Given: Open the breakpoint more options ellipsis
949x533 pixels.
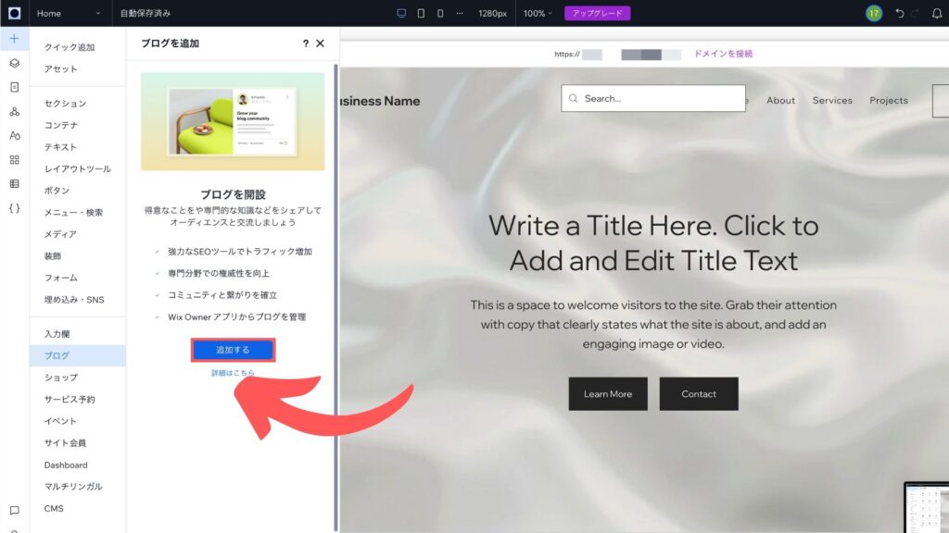Looking at the screenshot, I should click(x=460, y=13).
